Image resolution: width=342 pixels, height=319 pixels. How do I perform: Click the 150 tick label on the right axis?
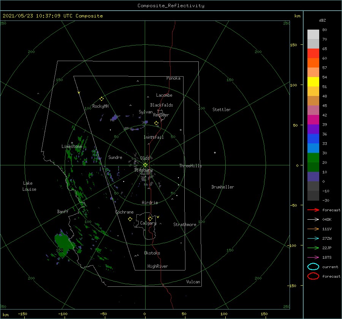[x=294, y=45]
